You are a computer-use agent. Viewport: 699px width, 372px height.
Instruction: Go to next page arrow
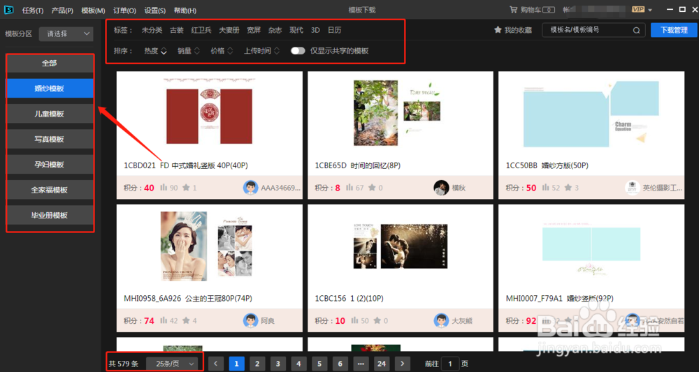403,364
